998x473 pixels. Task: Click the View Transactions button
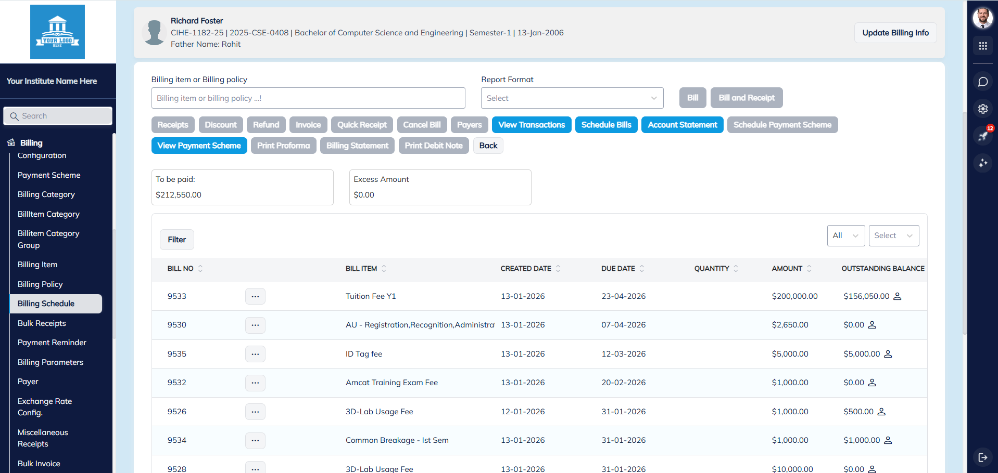[531, 125]
